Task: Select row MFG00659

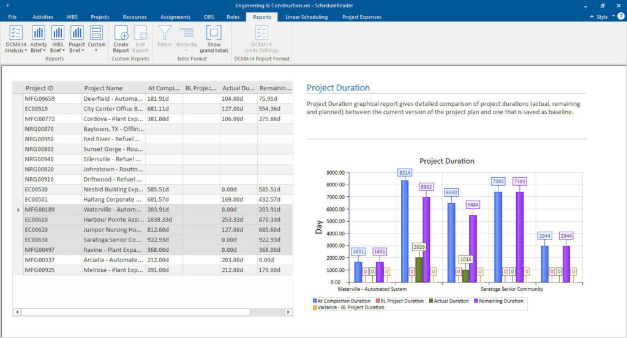Action: click(x=152, y=98)
